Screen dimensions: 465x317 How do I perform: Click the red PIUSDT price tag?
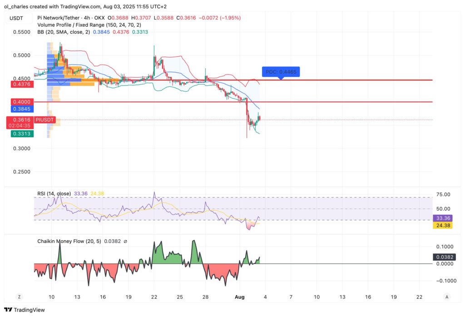pyautogui.click(x=45, y=120)
